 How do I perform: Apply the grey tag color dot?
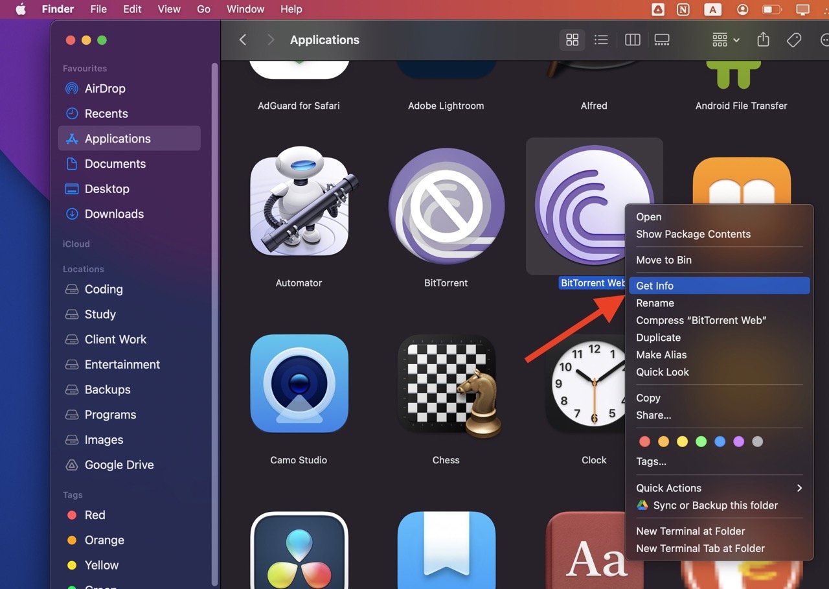tap(757, 441)
